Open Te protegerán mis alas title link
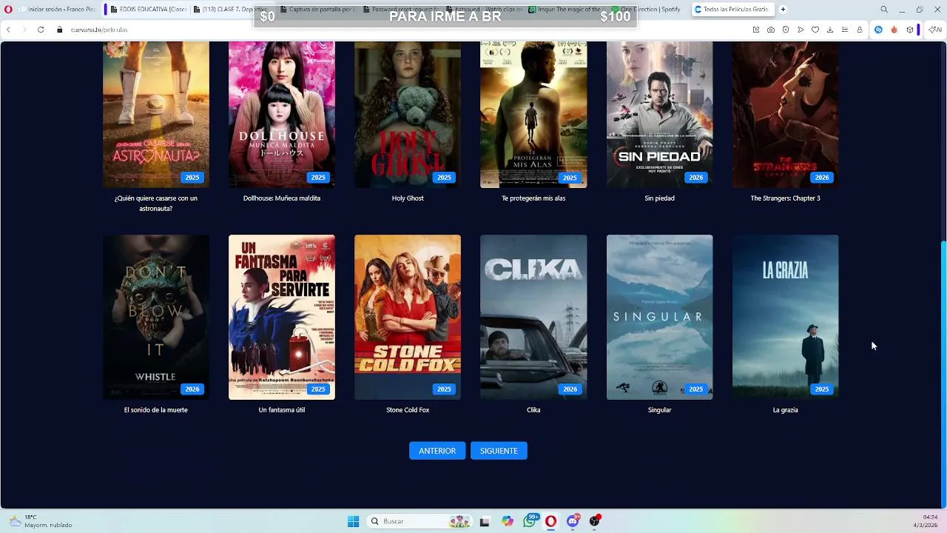This screenshot has height=533, width=947. click(x=533, y=198)
